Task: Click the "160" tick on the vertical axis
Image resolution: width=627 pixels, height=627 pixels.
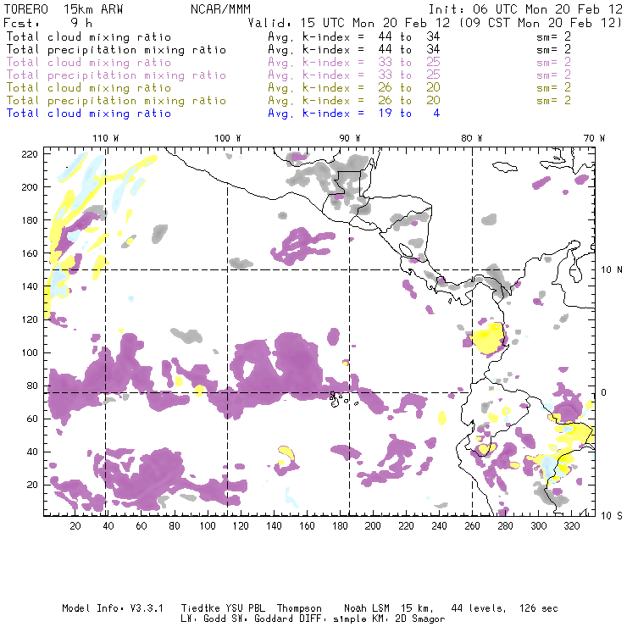Action: [x=30, y=253]
